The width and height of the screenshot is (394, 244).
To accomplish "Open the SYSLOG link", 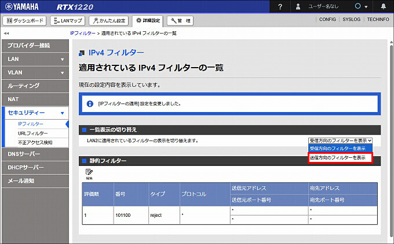I will coord(351,19).
